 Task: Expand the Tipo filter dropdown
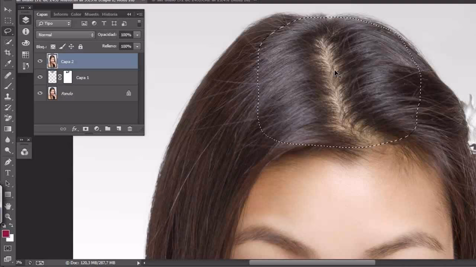68,23
